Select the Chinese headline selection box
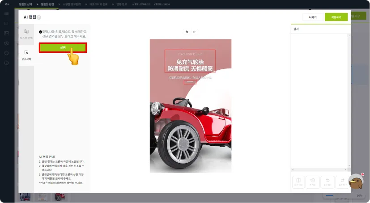This screenshot has width=370, height=203. point(190,61)
